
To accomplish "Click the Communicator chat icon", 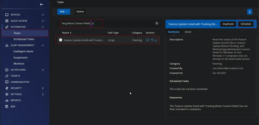I will pos(7,82).
